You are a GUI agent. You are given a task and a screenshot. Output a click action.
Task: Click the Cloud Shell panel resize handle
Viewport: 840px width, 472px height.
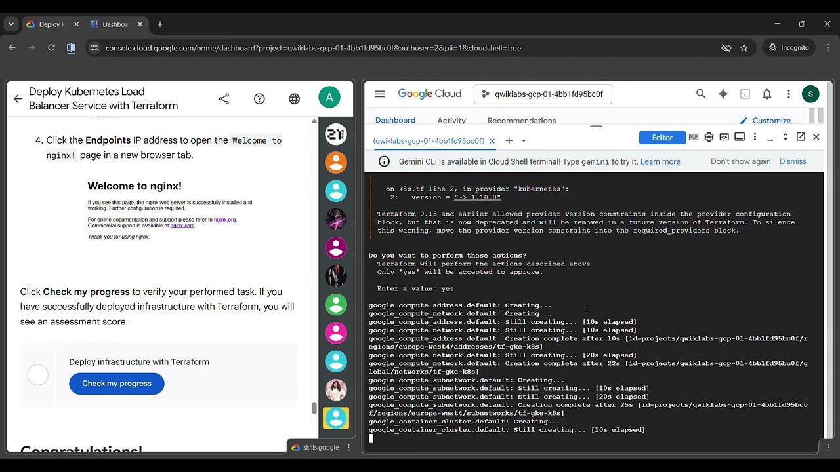coord(596,127)
